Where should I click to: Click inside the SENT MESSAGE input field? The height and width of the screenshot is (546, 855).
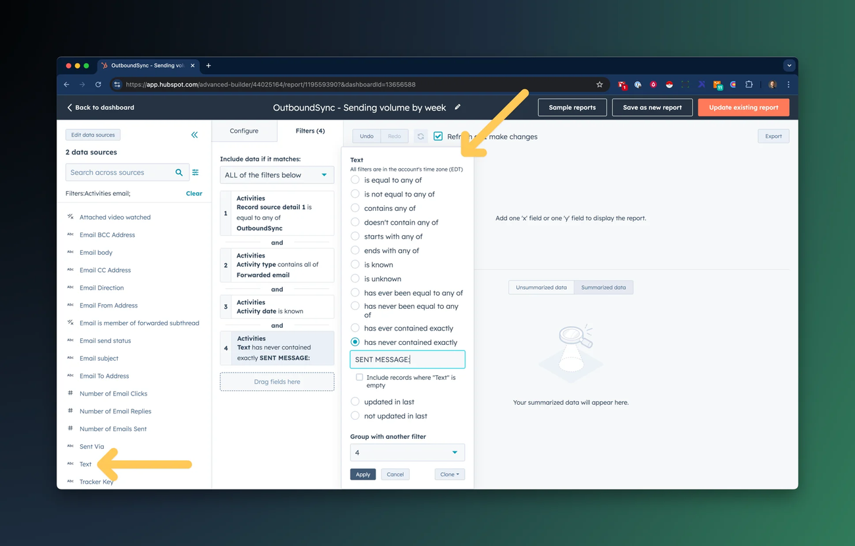pyautogui.click(x=407, y=359)
